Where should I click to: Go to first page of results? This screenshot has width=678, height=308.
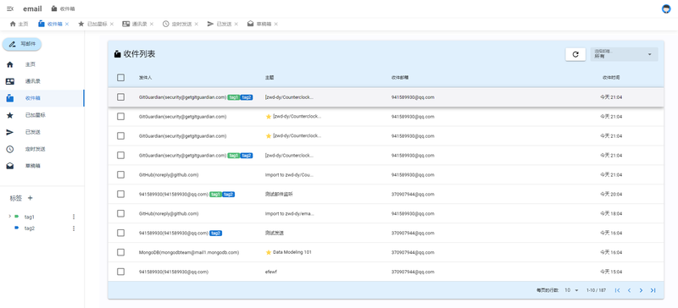coord(618,290)
